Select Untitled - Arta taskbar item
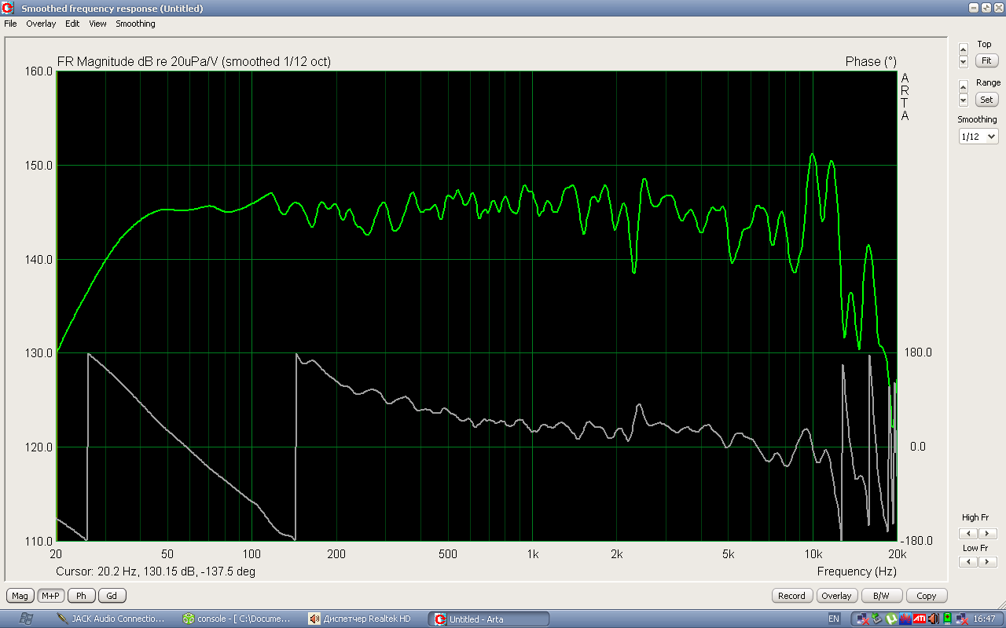This screenshot has width=1006, height=628. (x=488, y=619)
